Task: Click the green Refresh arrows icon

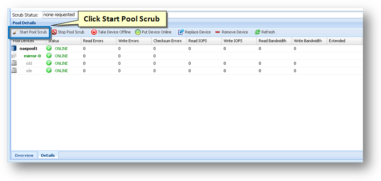Action: 257,32
